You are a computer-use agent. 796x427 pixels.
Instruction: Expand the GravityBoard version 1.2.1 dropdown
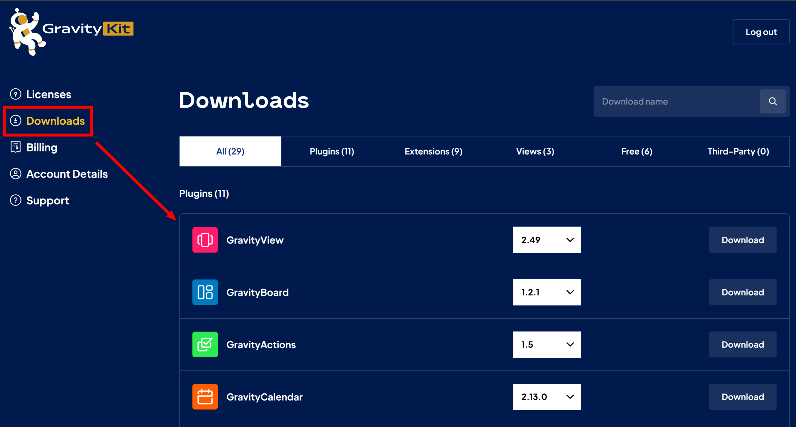(546, 292)
